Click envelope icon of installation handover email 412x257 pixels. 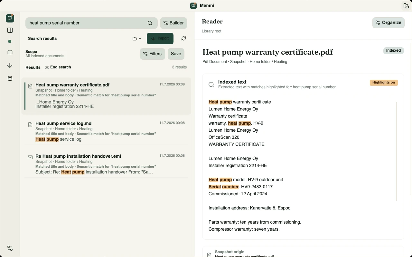click(30, 157)
